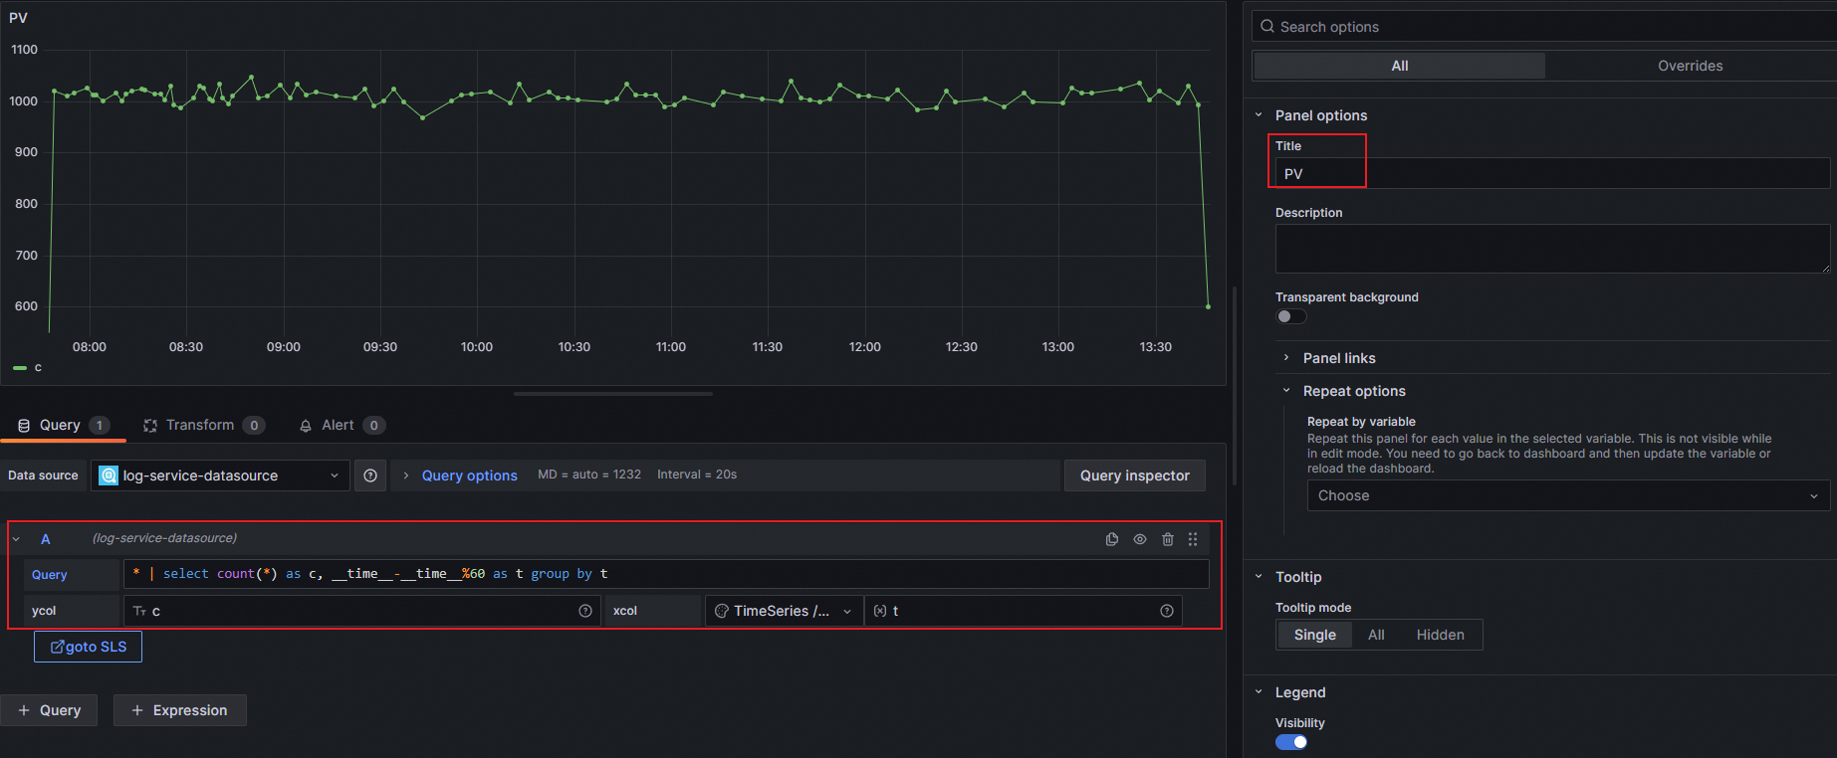This screenshot has width=1837, height=758.
Task: Toggle query A visibility eye icon
Action: [x=1140, y=539]
